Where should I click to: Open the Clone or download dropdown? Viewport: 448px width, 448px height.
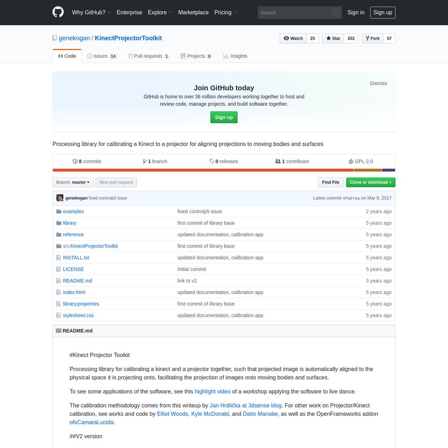[370, 182]
